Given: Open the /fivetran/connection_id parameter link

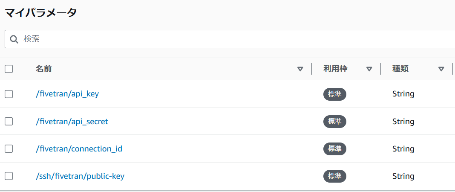Looking at the screenshot, I should (79, 149).
